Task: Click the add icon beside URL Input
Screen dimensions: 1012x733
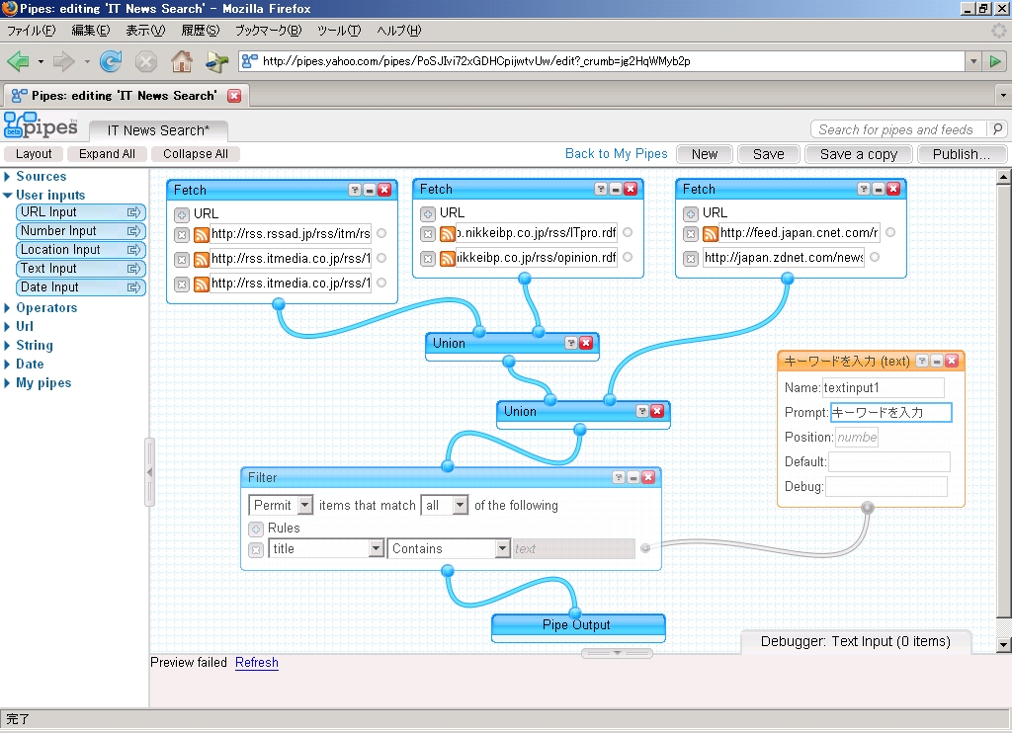Action: click(x=133, y=212)
